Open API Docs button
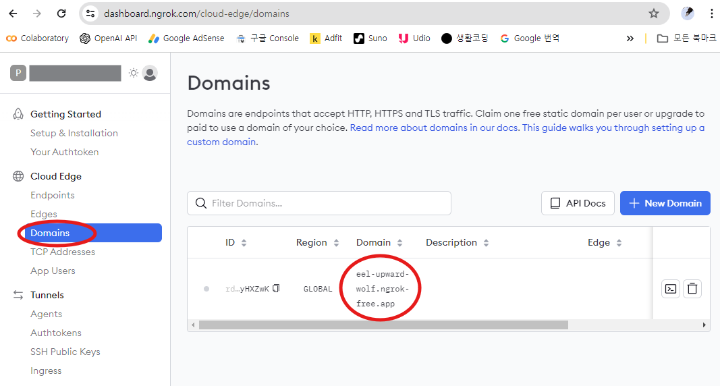Viewport: 720px width, 386px height. [578, 203]
